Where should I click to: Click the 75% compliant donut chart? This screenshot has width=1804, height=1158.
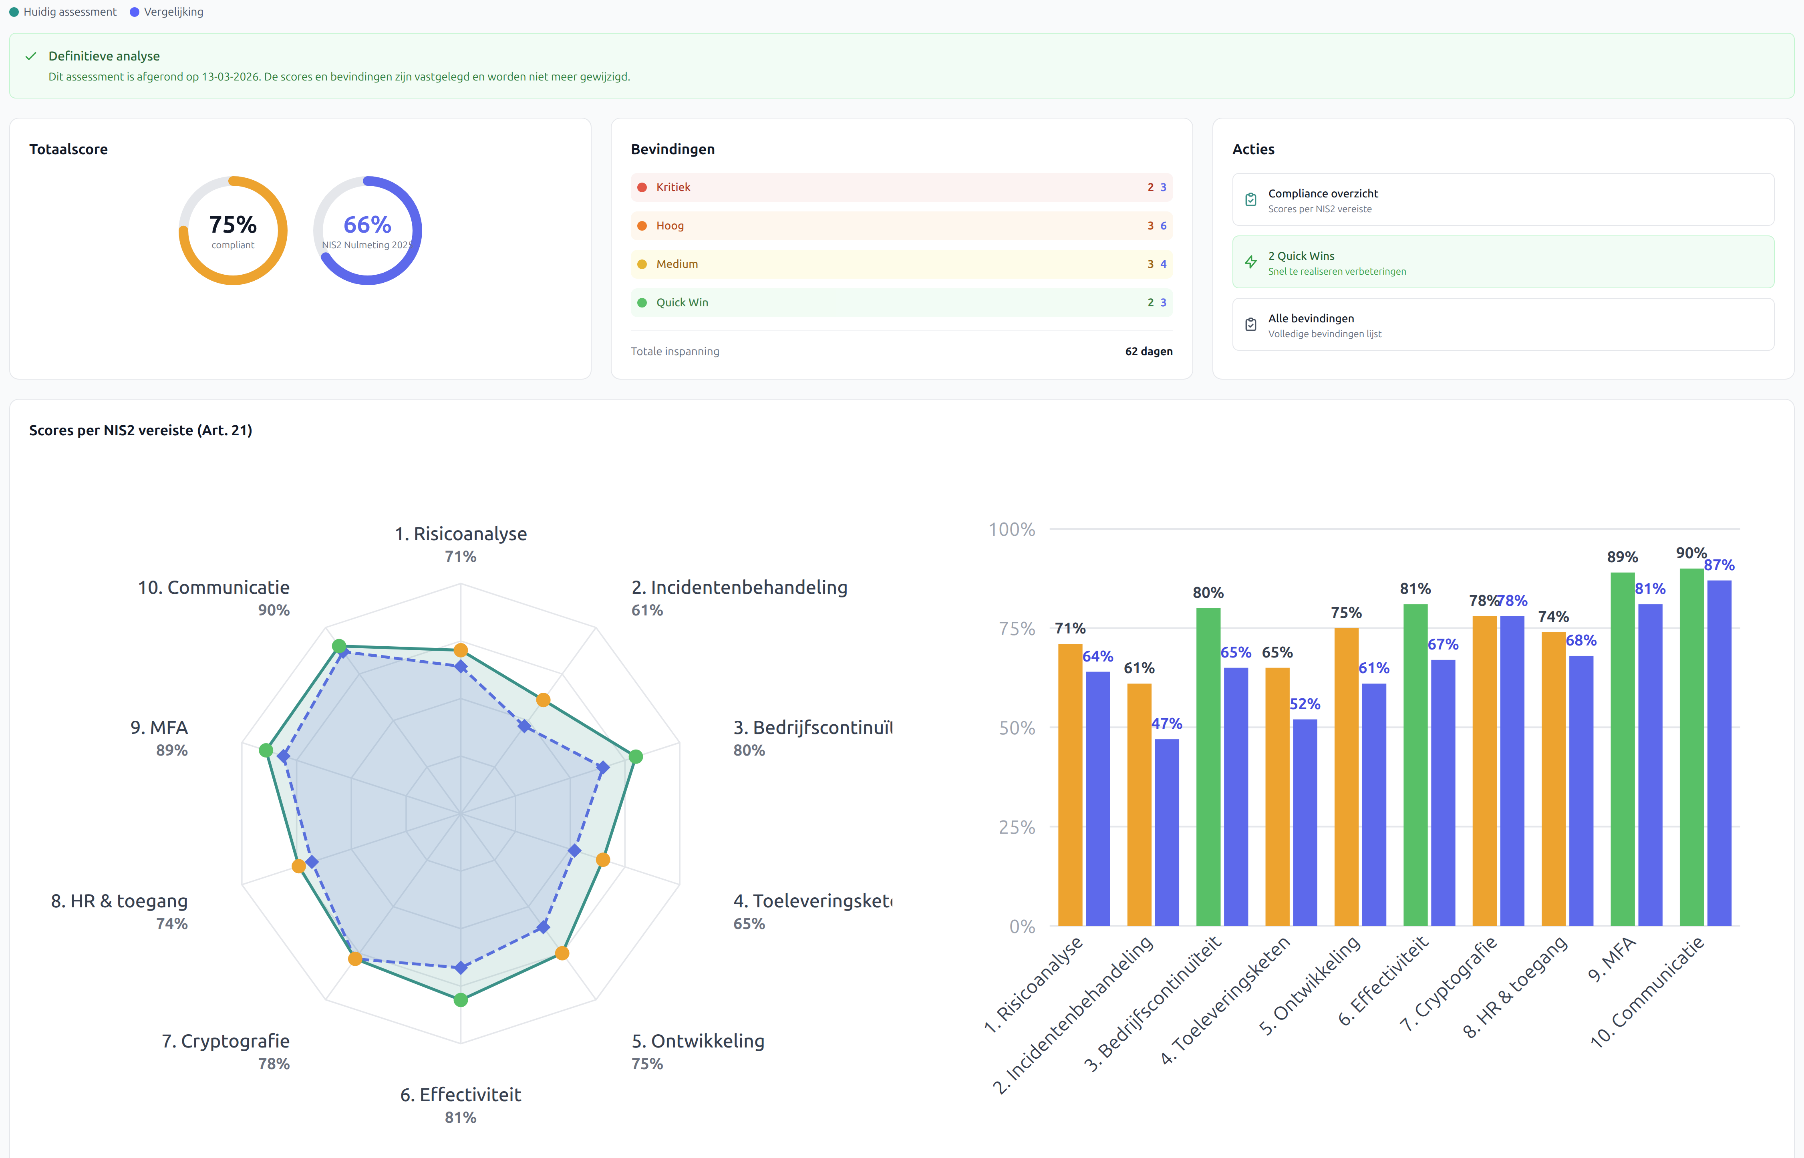coord(233,231)
